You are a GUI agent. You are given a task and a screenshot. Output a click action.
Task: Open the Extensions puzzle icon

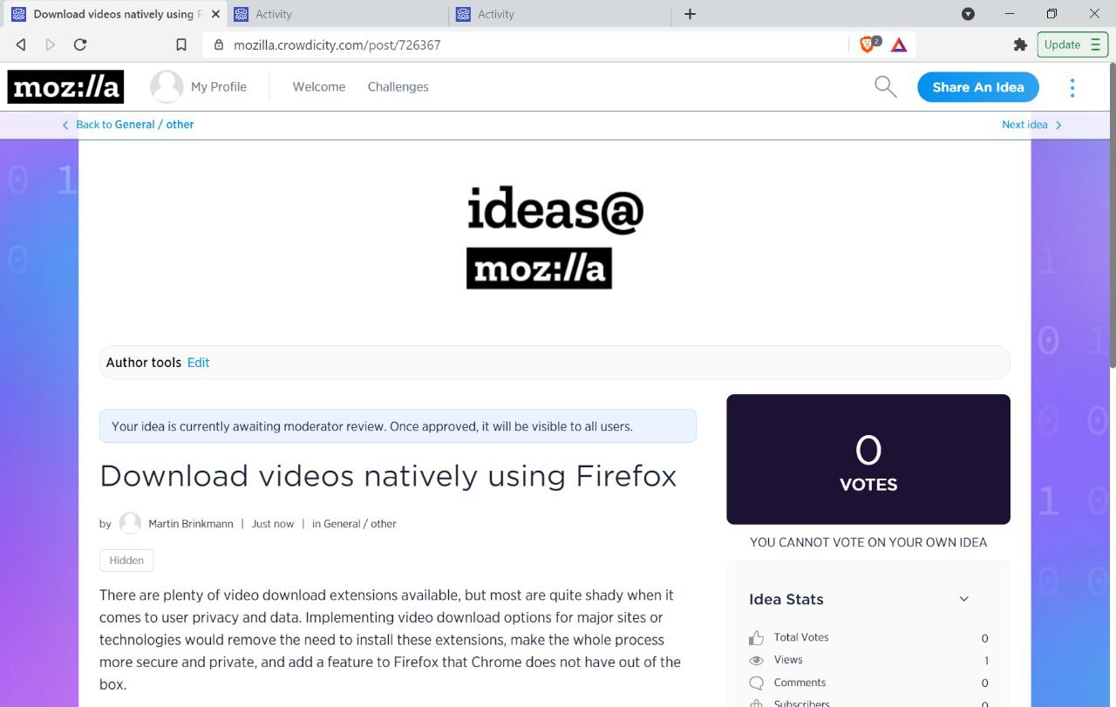(x=1020, y=44)
